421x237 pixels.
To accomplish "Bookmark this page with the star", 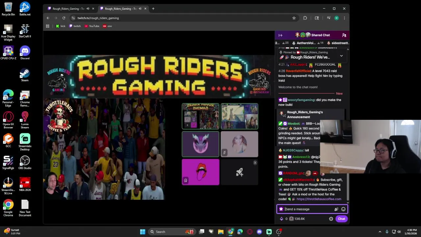I will pyautogui.click(x=294, y=18).
